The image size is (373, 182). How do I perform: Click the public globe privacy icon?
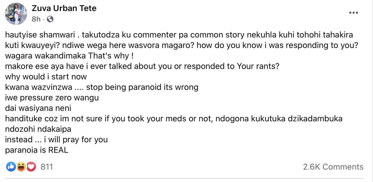tap(50, 19)
